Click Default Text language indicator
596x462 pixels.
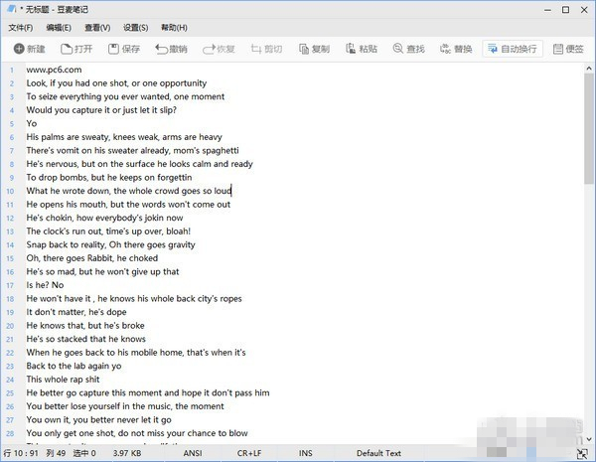point(378,453)
